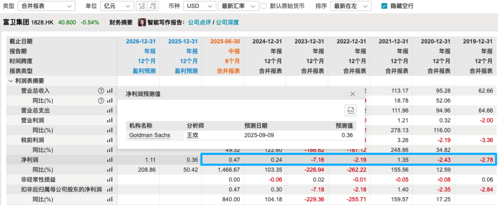Open the 公司点评 report link
This screenshot has width=498, height=205.
point(199,23)
